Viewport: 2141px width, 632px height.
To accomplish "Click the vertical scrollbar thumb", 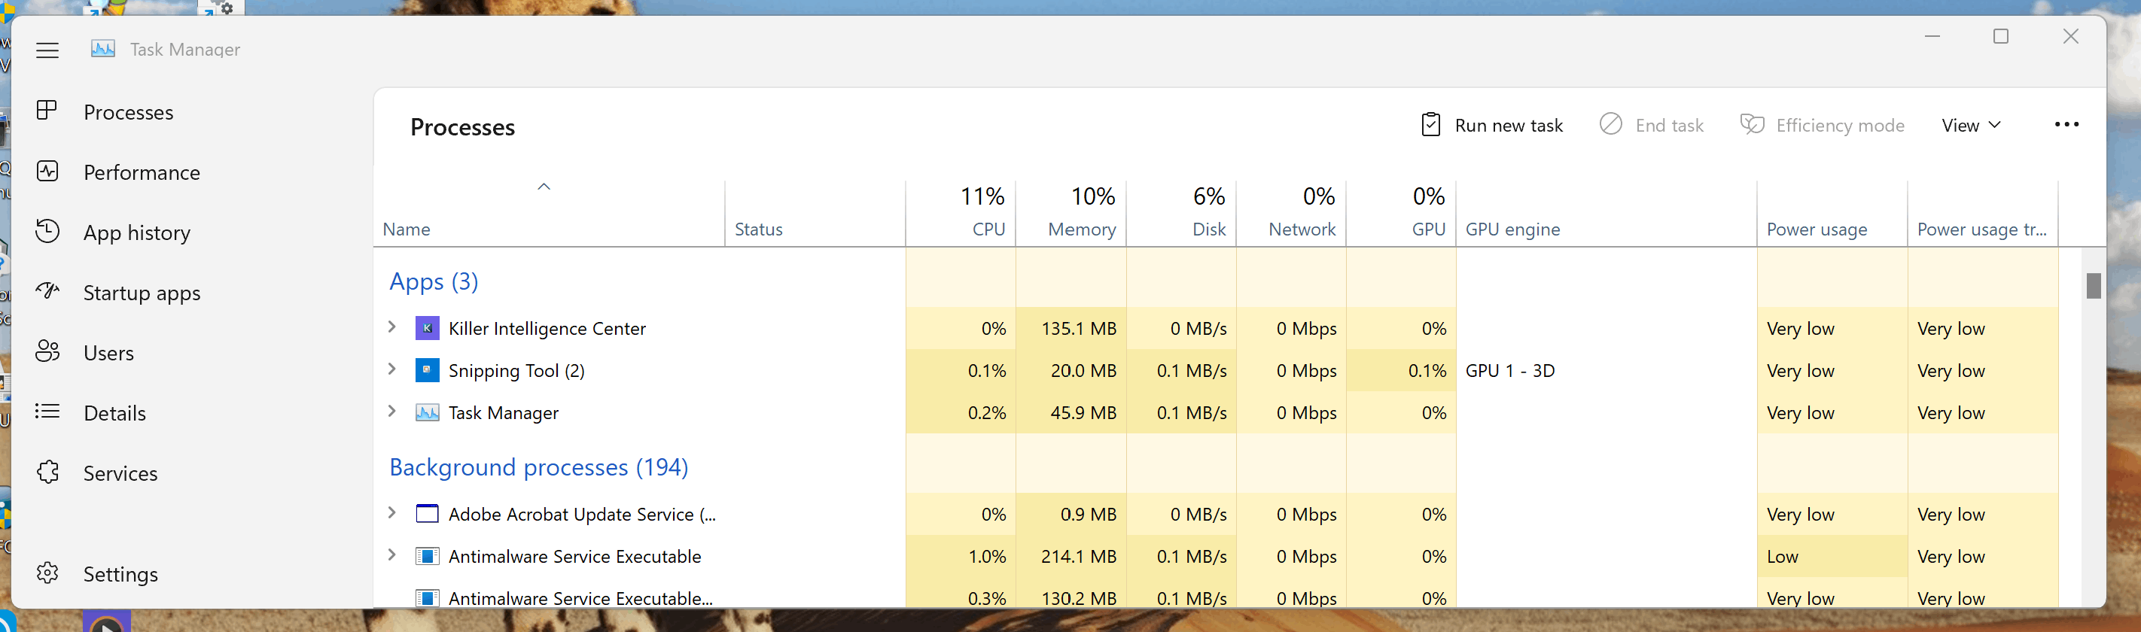I will (2093, 285).
